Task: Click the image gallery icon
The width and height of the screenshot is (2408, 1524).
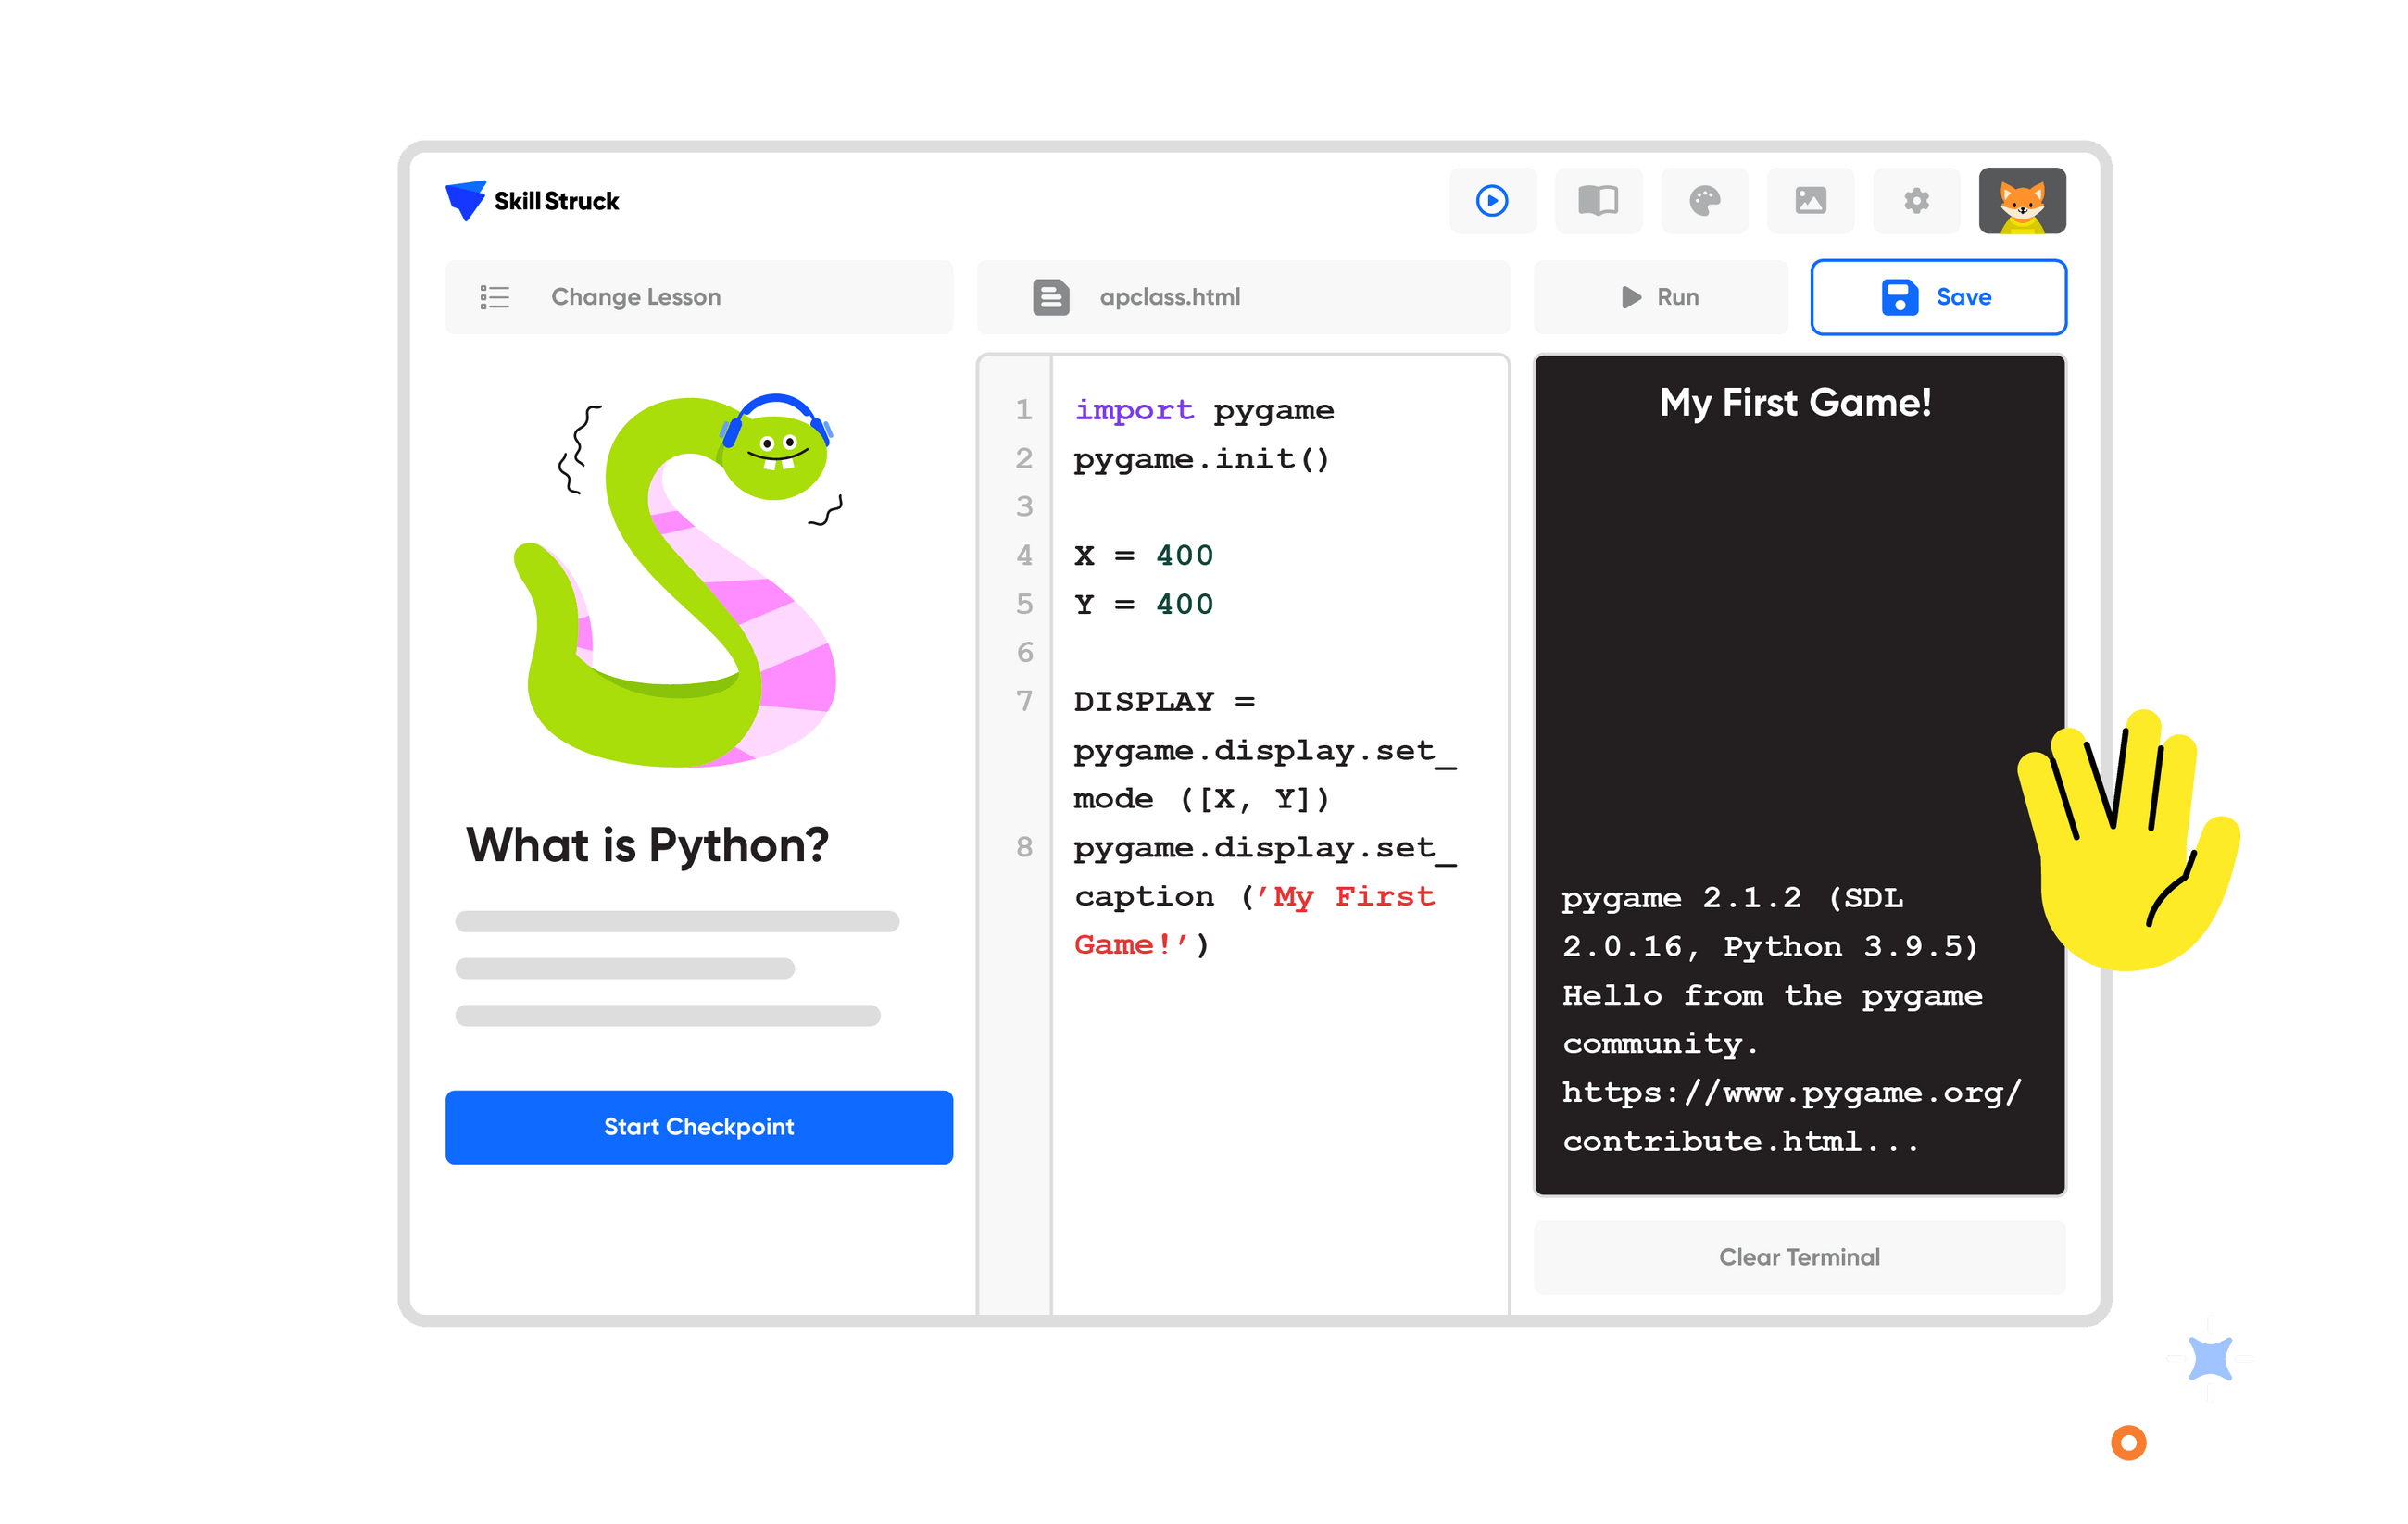Action: coord(1809,201)
